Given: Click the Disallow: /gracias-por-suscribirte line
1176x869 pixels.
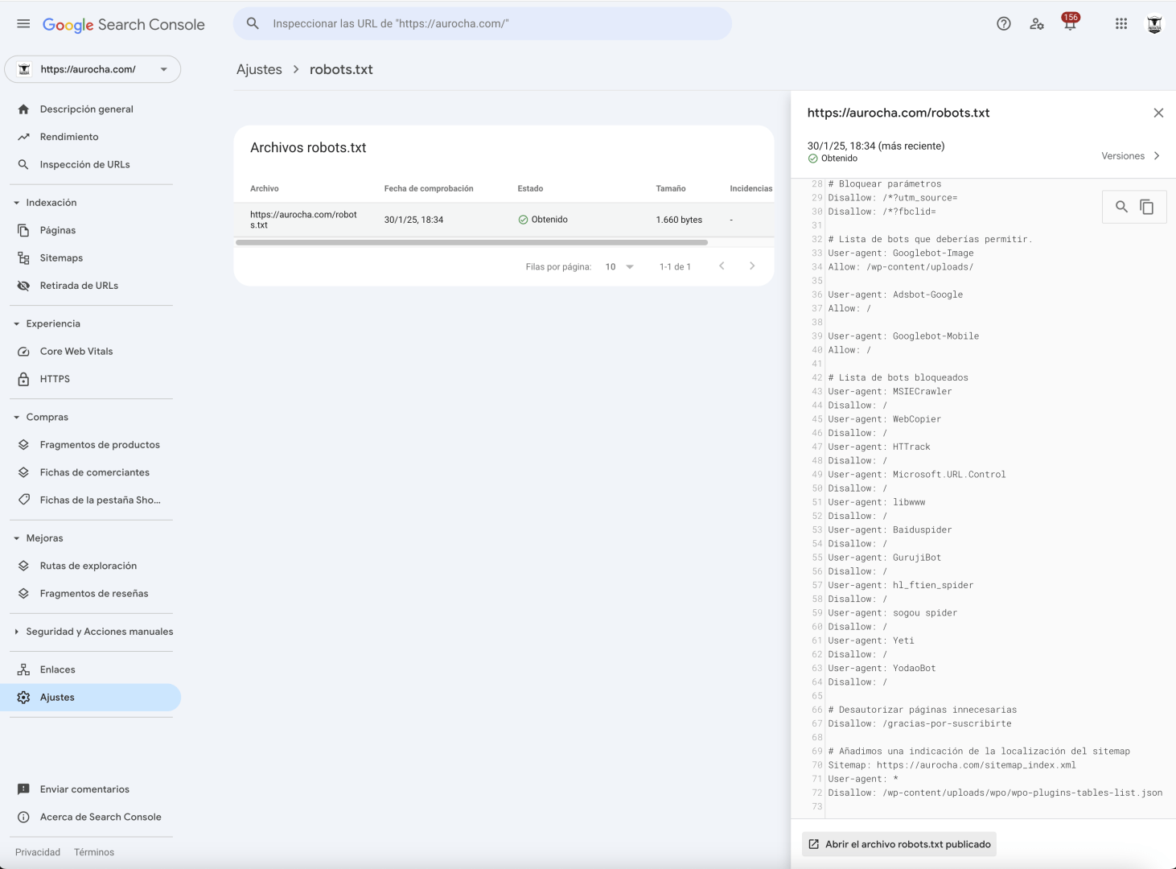Looking at the screenshot, I should [x=920, y=724].
